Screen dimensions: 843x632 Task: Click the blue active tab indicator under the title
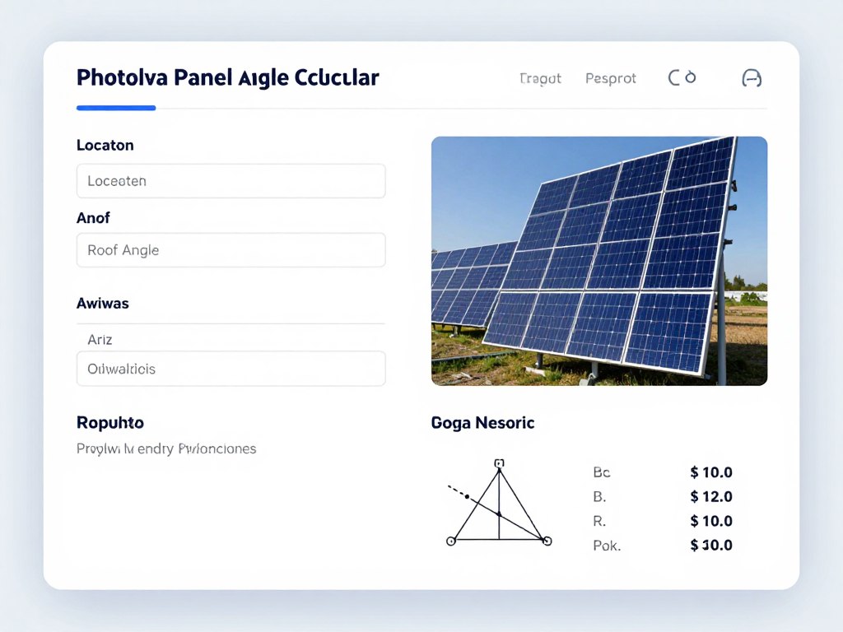(116, 108)
